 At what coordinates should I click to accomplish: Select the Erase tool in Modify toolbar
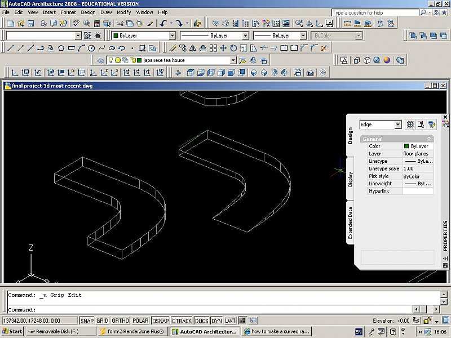(173, 48)
